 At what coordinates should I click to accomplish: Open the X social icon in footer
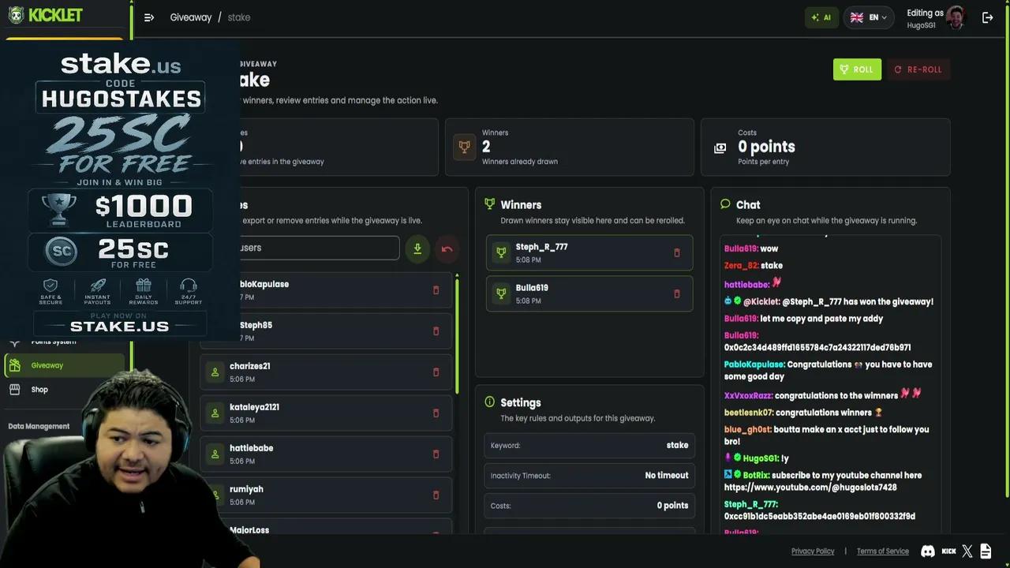pos(967,551)
